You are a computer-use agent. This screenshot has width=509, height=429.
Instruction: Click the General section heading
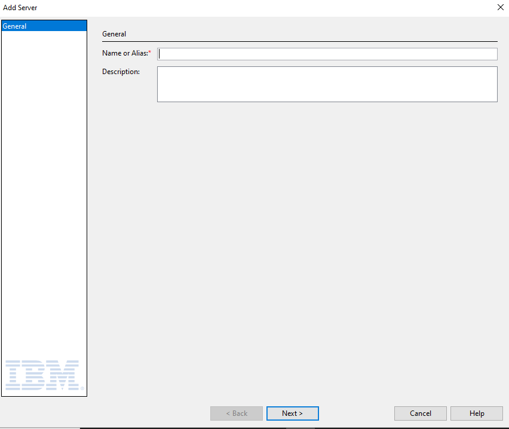[114, 34]
